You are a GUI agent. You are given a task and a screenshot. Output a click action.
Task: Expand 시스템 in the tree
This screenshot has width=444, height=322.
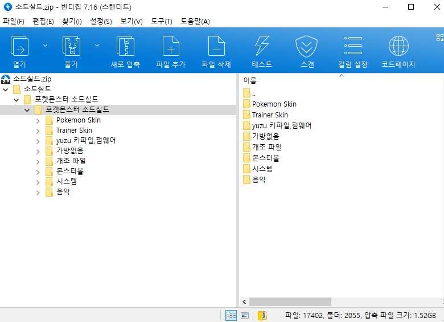click(38, 182)
